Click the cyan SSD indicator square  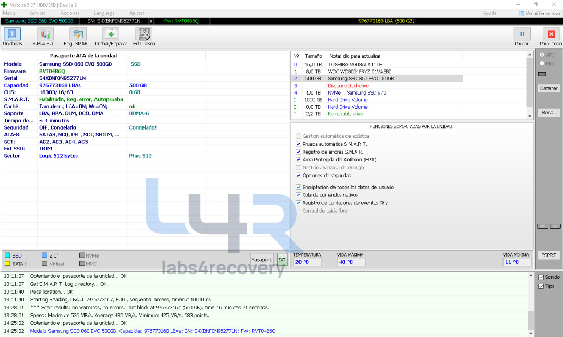click(7, 255)
